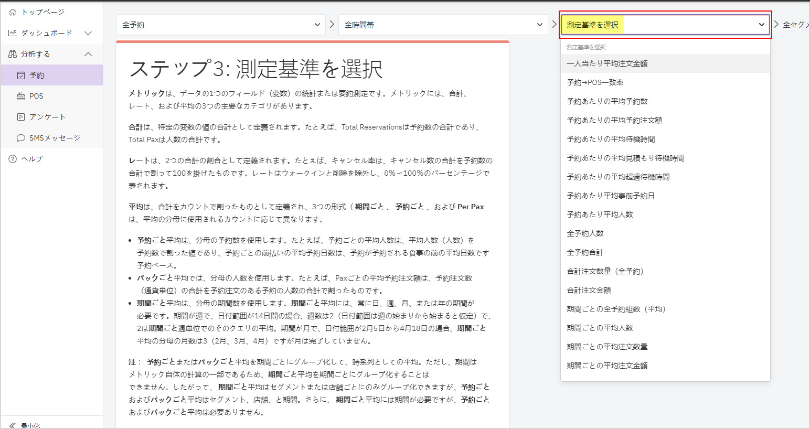The width and height of the screenshot is (810, 429).
Task: Click the calendar icon beside 予約
Action: coord(21,75)
